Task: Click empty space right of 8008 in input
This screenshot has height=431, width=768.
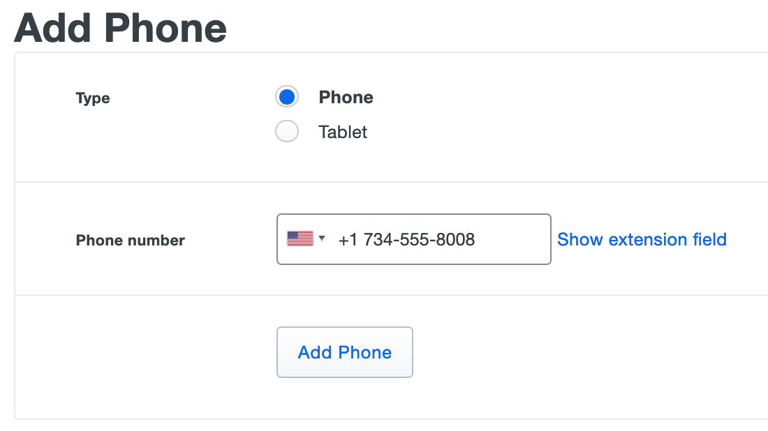Action: [x=513, y=240]
